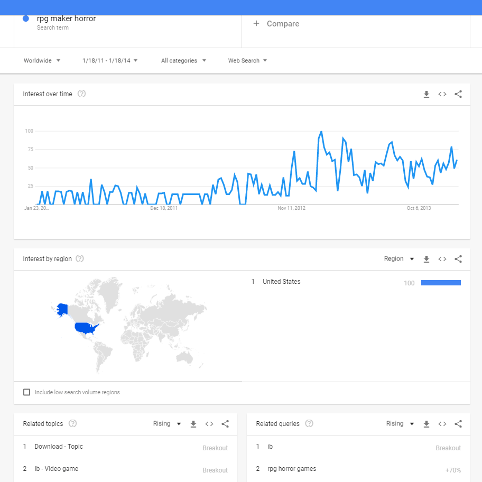
Task: Open help for Interest over time
Action: point(82,94)
